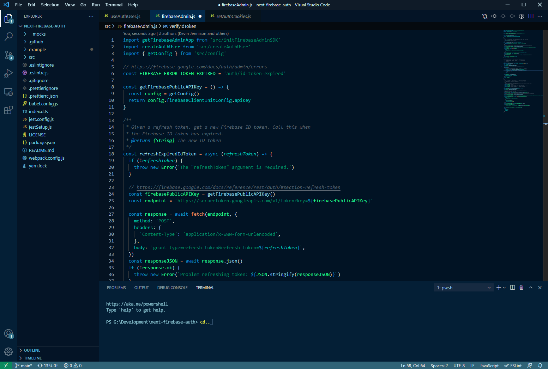The height and width of the screenshot is (369, 548).
Task: Click src in the breadcrumb path
Action: (x=108, y=26)
